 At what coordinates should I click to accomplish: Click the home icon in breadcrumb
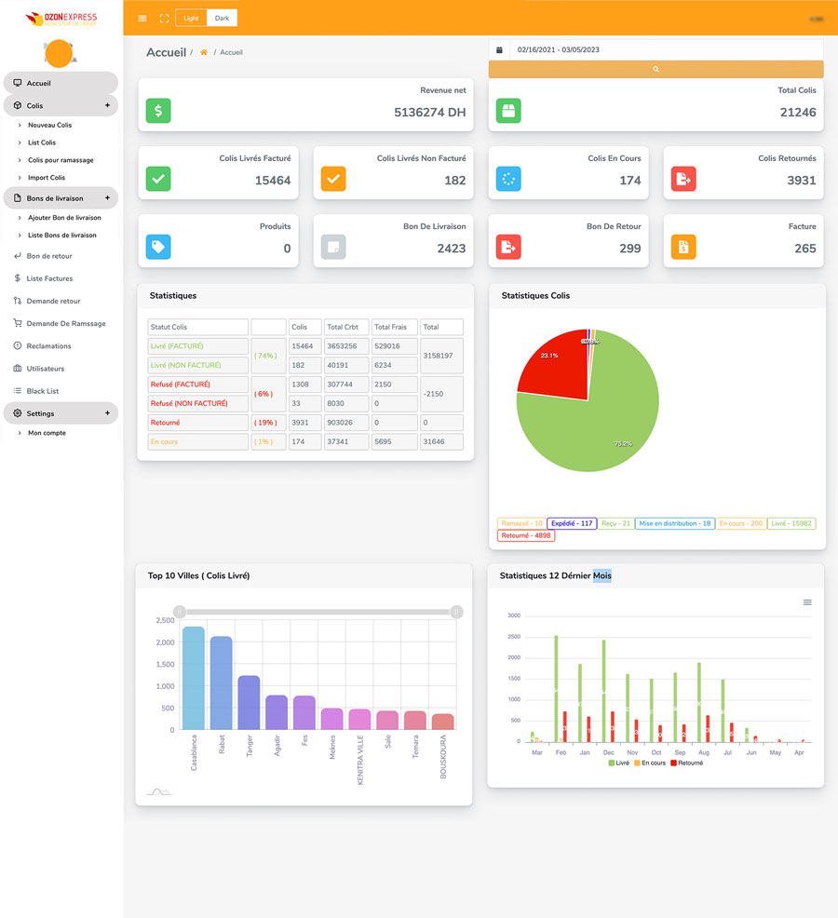pyautogui.click(x=204, y=52)
